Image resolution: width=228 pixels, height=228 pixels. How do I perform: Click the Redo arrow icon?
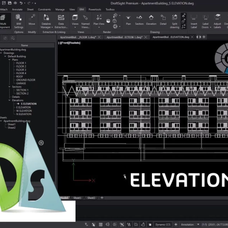[x=29, y=3]
